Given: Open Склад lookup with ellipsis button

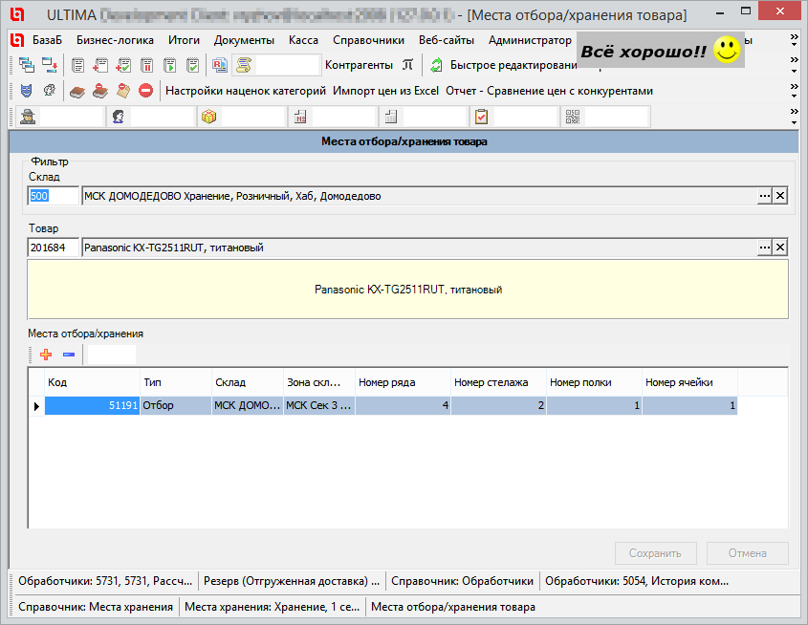Looking at the screenshot, I should [x=765, y=196].
